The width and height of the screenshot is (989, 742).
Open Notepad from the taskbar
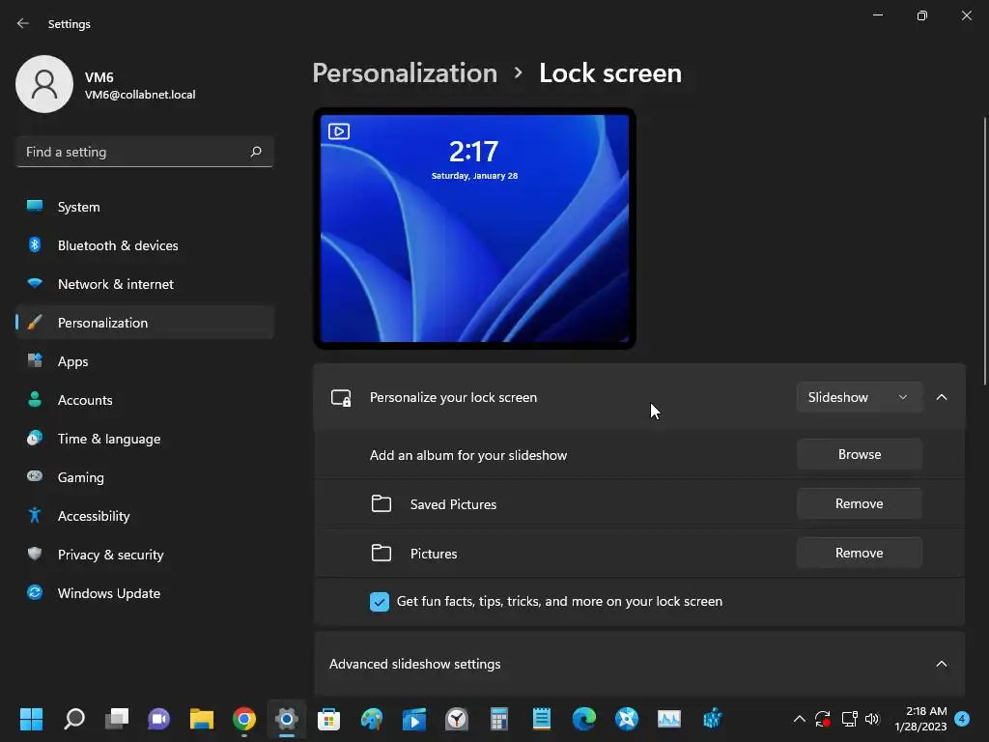(x=541, y=718)
